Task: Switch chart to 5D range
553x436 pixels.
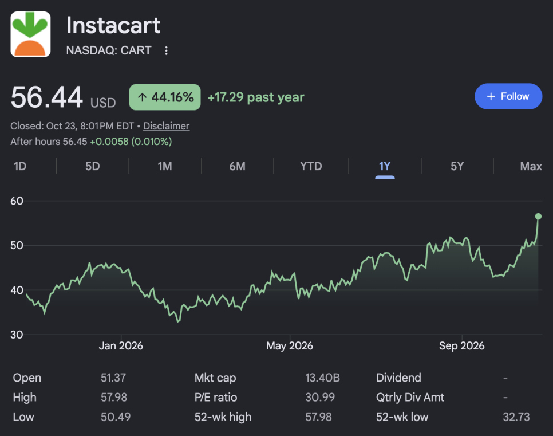Action: pyautogui.click(x=92, y=166)
